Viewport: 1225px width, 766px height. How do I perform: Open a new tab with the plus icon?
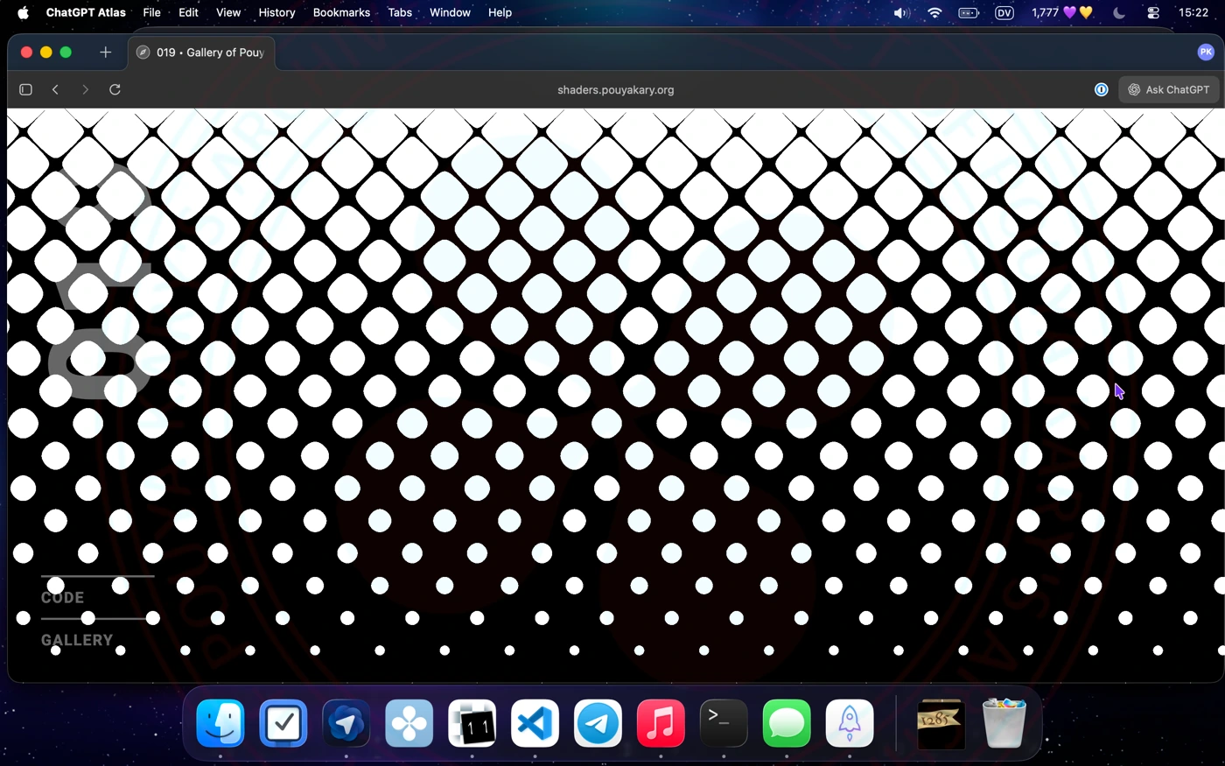click(105, 53)
